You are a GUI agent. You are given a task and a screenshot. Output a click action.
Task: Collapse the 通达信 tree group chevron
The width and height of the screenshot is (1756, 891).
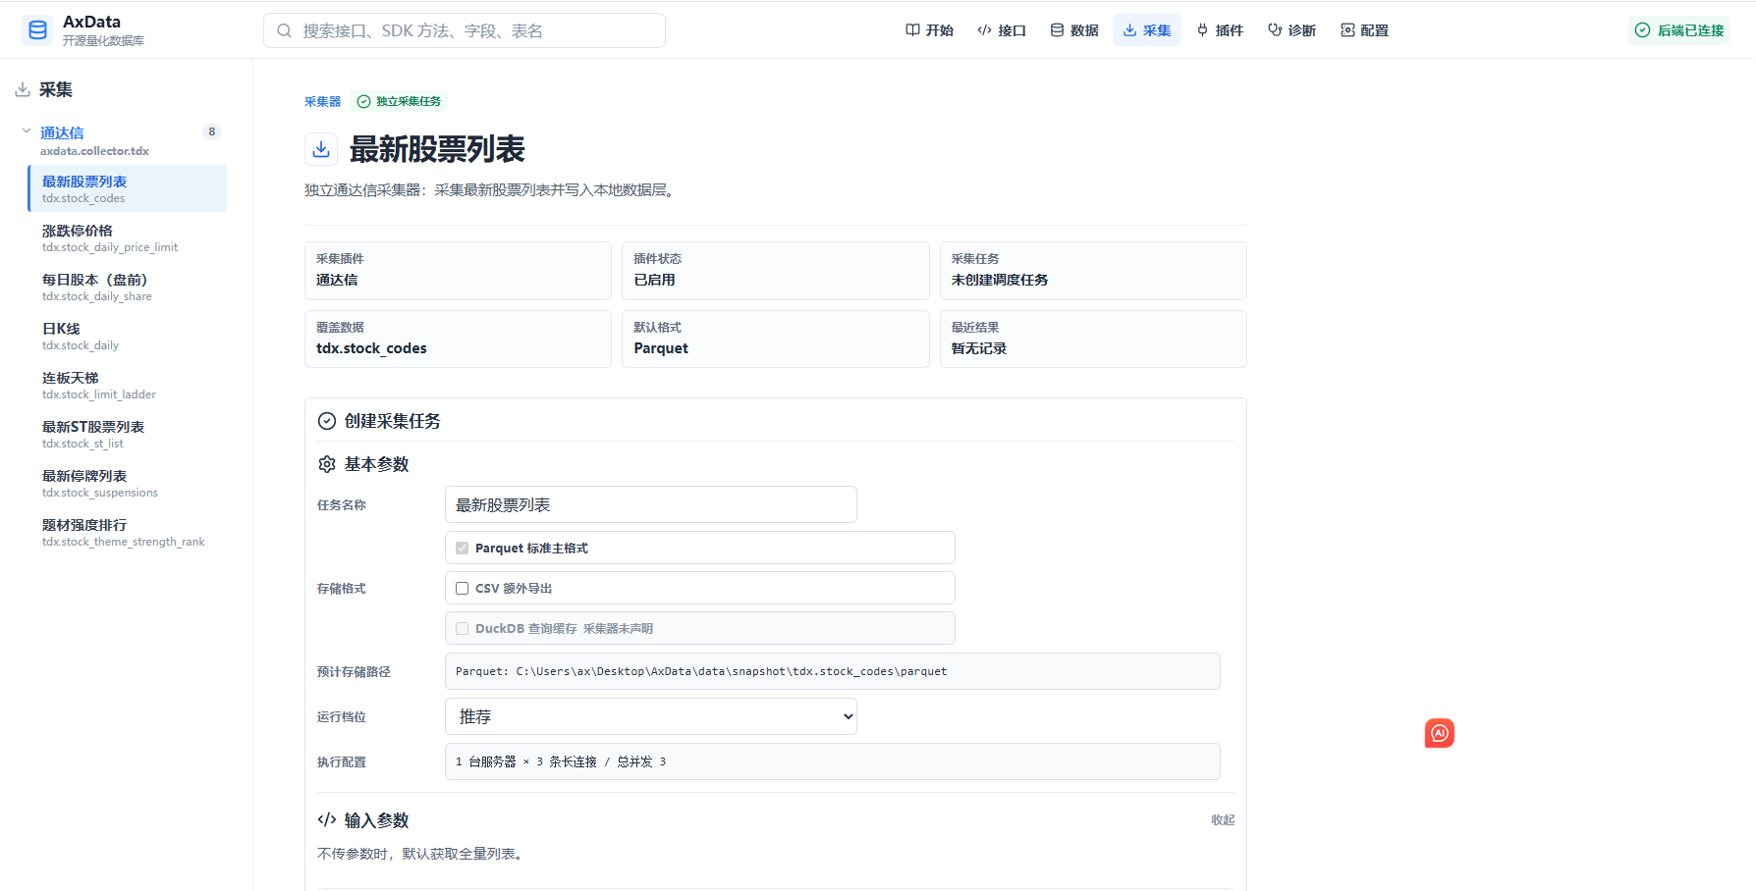(x=27, y=131)
